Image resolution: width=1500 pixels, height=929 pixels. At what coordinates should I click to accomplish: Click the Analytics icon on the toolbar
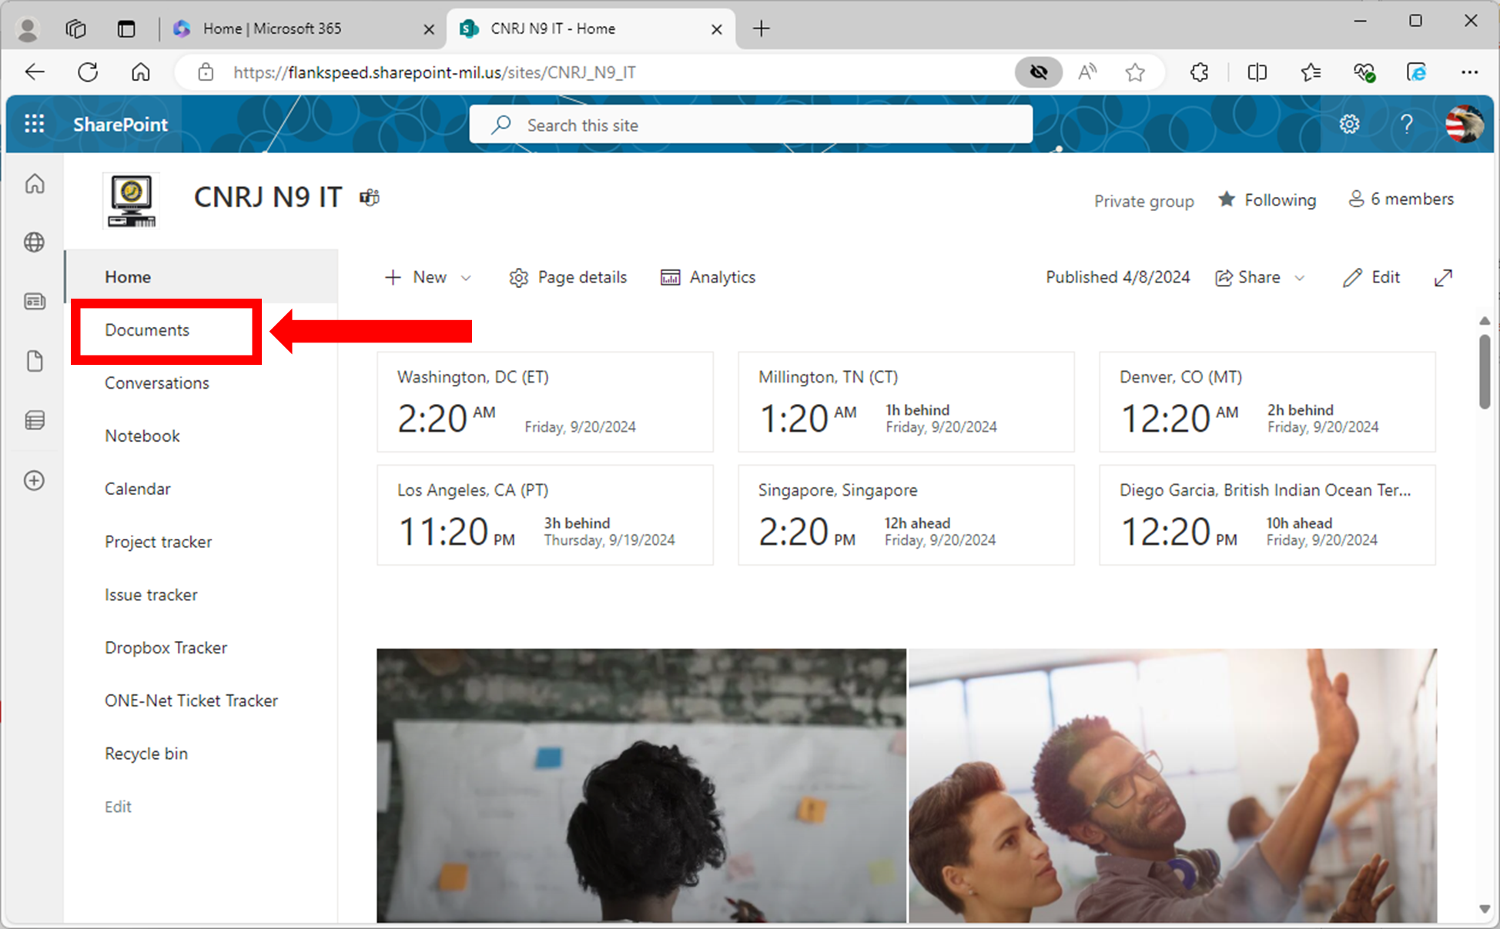[670, 277]
